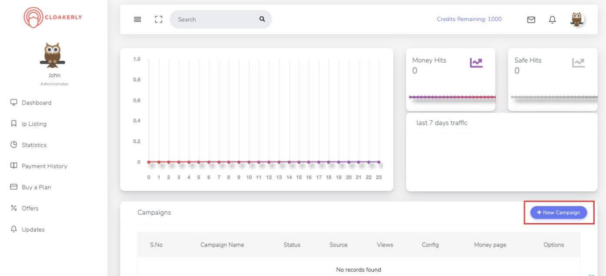Open the notifications bell icon

553,20
